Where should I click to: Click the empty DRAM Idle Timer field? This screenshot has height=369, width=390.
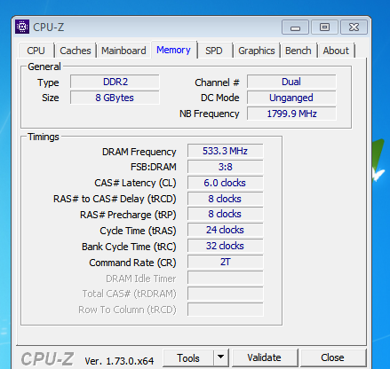click(225, 278)
